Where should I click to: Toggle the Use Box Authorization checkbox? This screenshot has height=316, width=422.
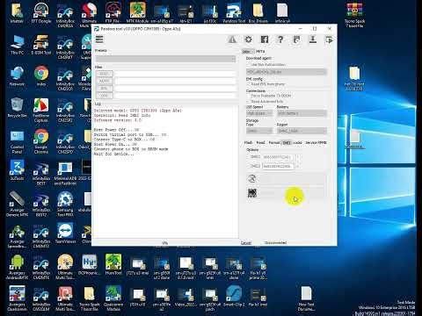pos(249,65)
